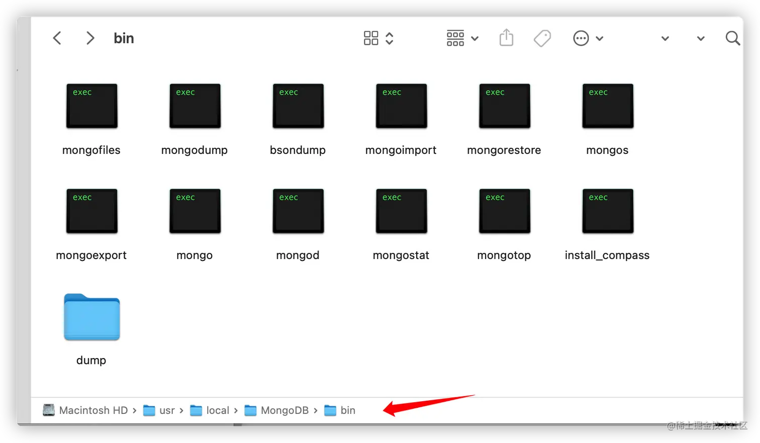Click the bin folder in path bar
This screenshot has height=443, width=760.
pyautogui.click(x=340, y=410)
